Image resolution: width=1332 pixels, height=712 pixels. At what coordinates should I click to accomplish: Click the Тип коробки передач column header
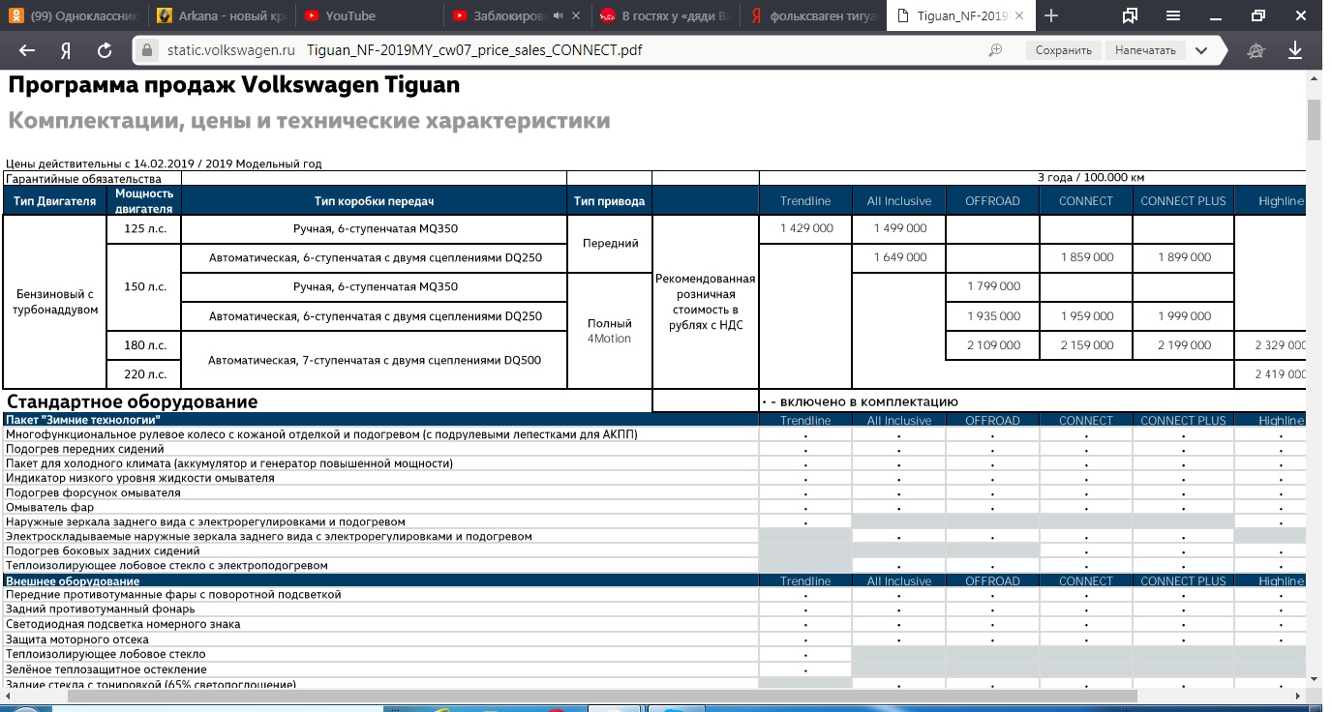(375, 201)
